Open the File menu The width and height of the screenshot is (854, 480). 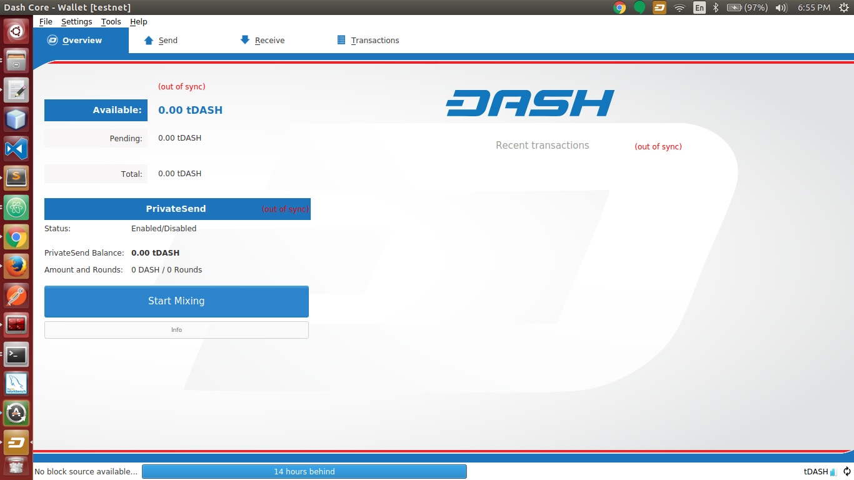coord(46,21)
